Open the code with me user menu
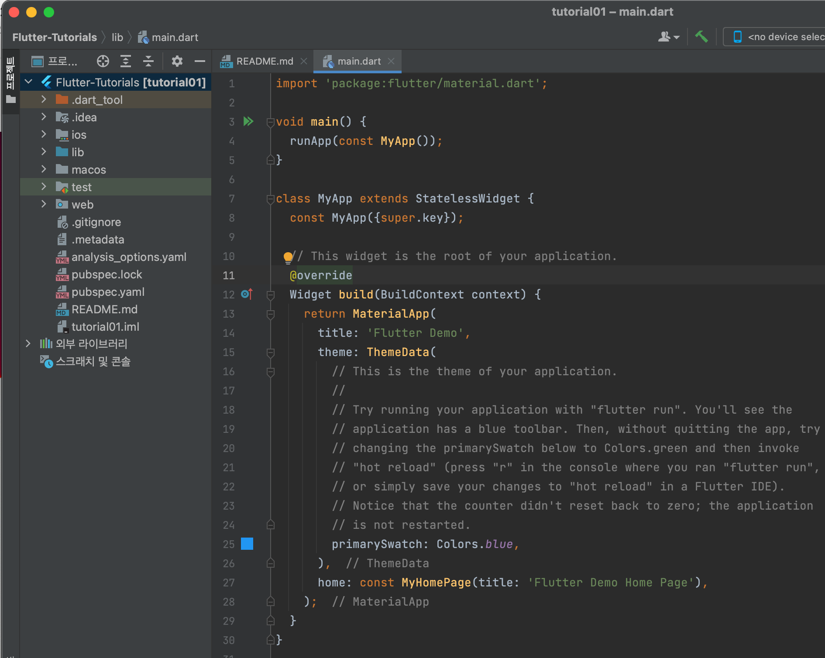The width and height of the screenshot is (825, 658). point(669,37)
